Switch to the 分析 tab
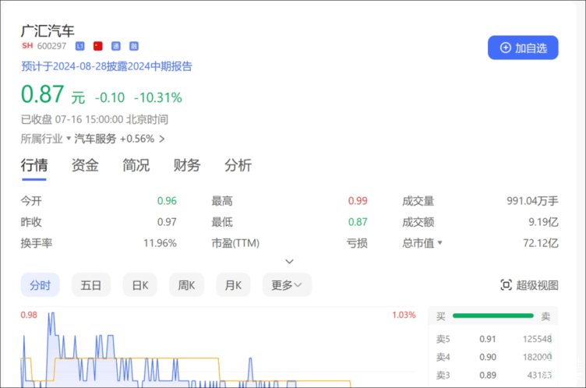The width and height of the screenshot is (586, 388). click(238, 165)
